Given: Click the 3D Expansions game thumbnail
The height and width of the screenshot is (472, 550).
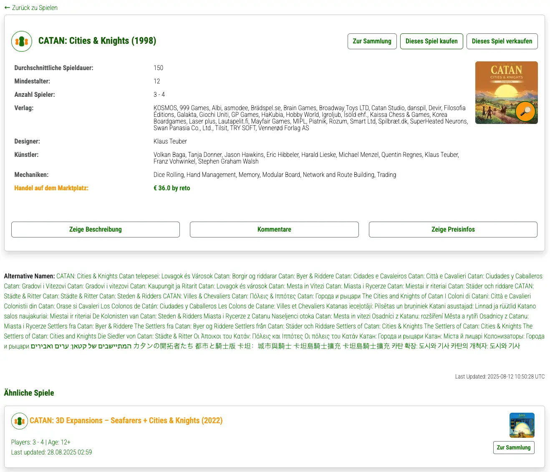Looking at the screenshot, I should click(522, 425).
